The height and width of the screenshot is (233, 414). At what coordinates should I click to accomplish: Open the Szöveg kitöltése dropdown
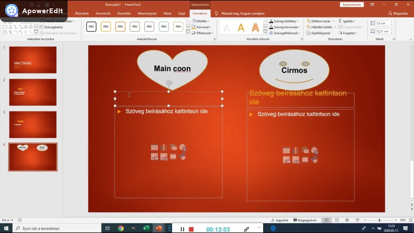click(x=284, y=21)
